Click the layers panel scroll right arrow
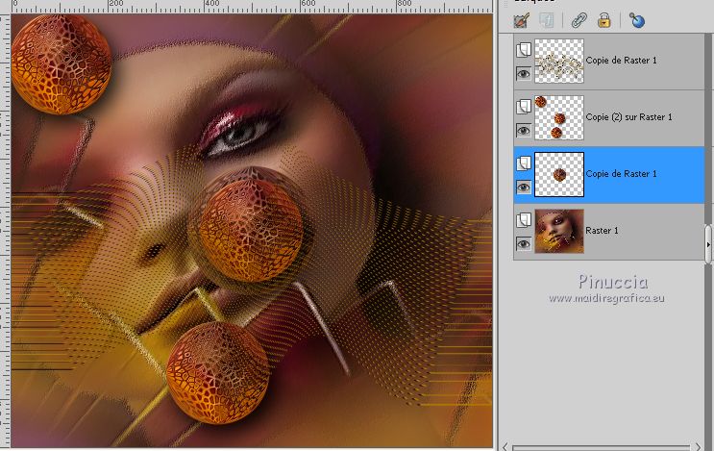The image size is (714, 451). pyautogui.click(x=699, y=447)
